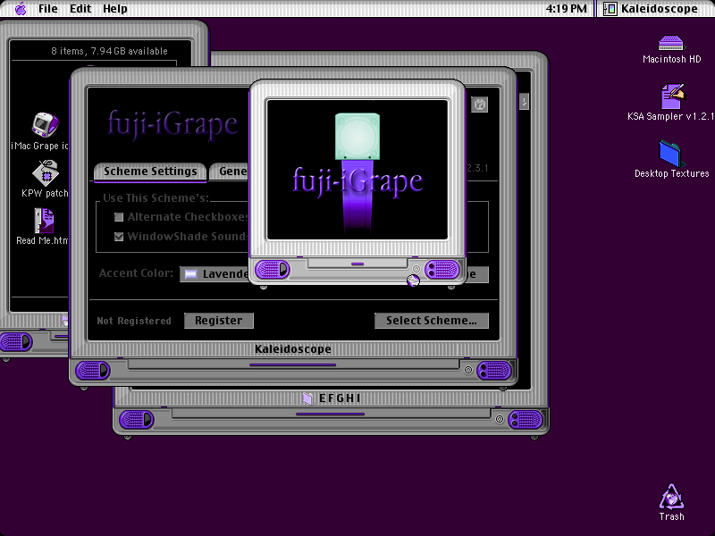Click the "Accent Color:" label
715x536 pixels.
click(x=136, y=273)
